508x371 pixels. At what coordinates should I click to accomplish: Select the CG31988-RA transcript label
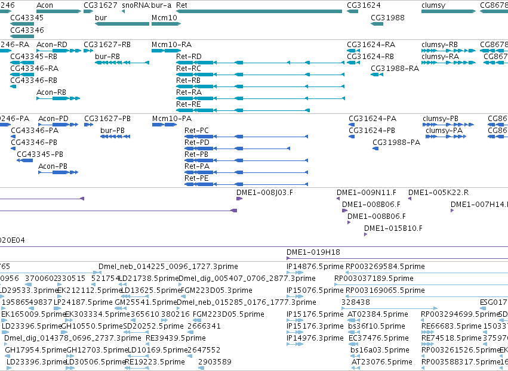click(395, 69)
